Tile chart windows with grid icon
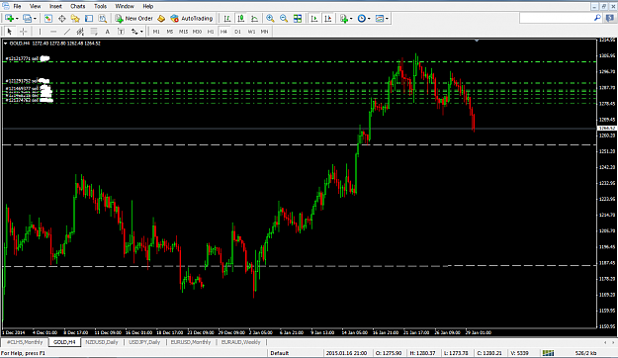This screenshot has height=358, width=618. point(298,19)
